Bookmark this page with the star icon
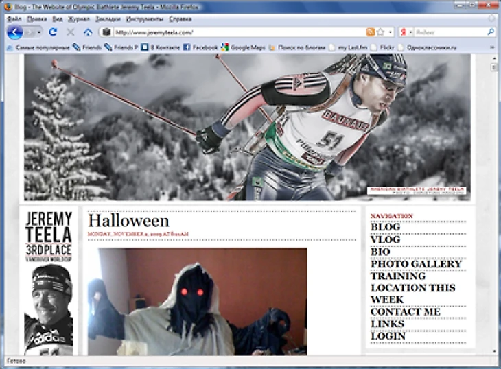 (x=380, y=32)
